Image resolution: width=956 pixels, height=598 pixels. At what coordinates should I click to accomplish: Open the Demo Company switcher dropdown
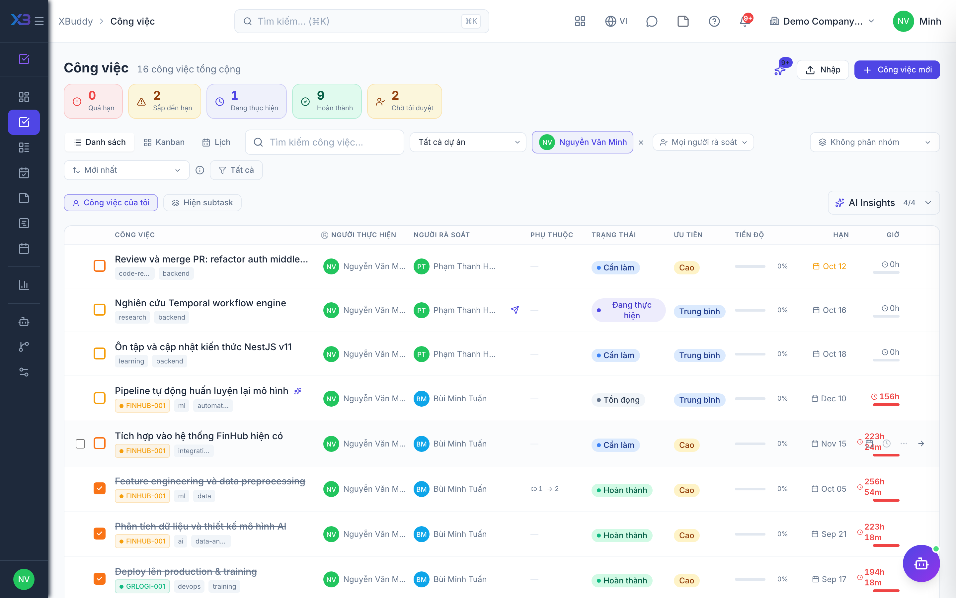click(x=822, y=21)
